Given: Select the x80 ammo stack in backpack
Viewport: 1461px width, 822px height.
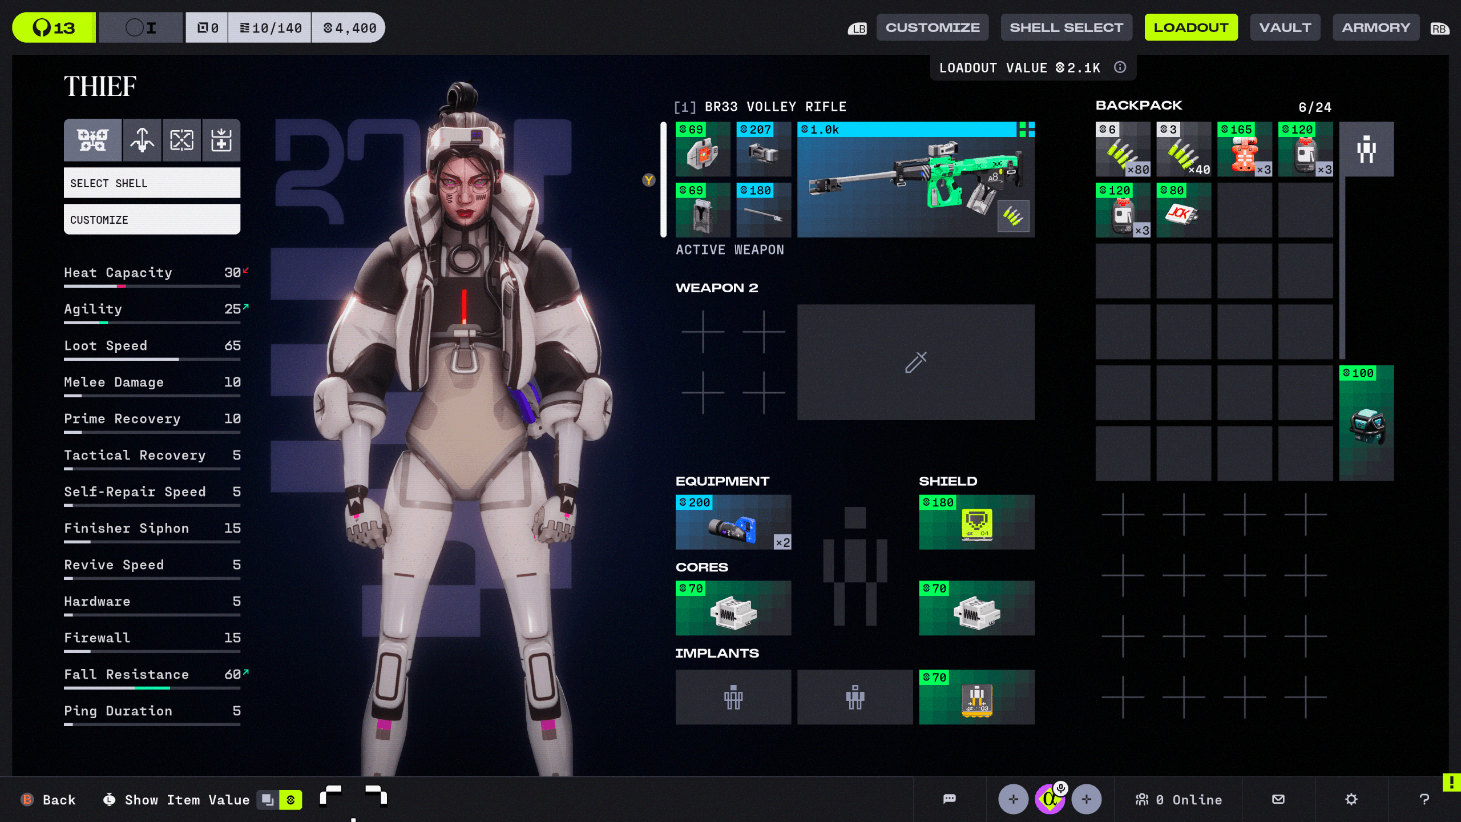Looking at the screenshot, I should [x=1123, y=150].
